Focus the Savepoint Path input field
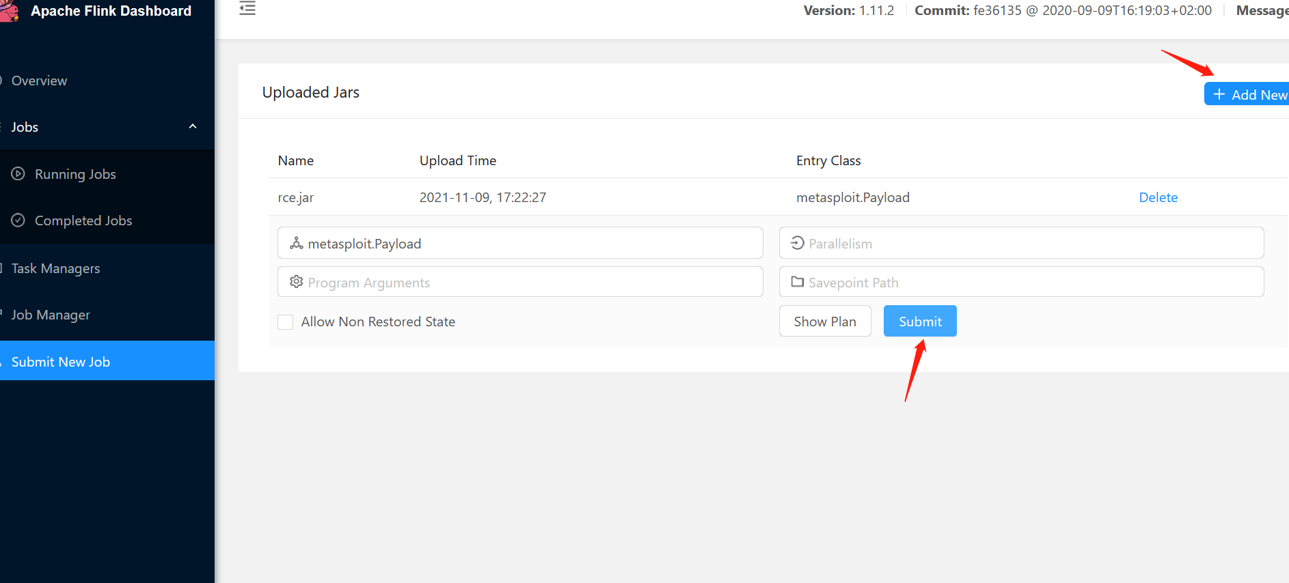The width and height of the screenshot is (1289, 583). tap(1021, 282)
